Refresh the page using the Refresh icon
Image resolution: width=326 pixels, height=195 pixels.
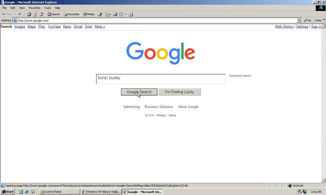35,14
